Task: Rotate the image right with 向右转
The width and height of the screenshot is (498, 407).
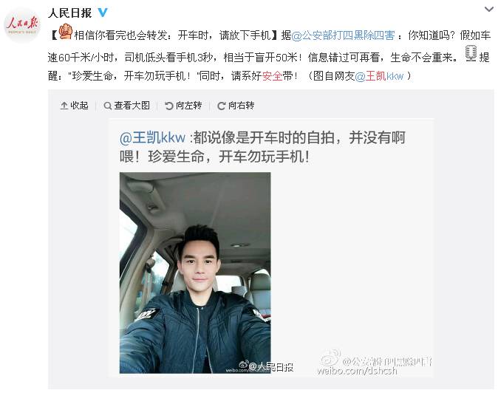Action: [x=236, y=106]
